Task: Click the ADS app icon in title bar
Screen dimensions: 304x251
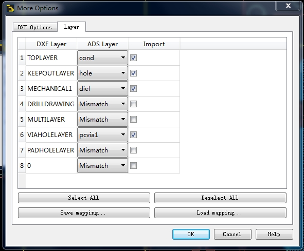Action: pyautogui.click(x=10, y=8)
